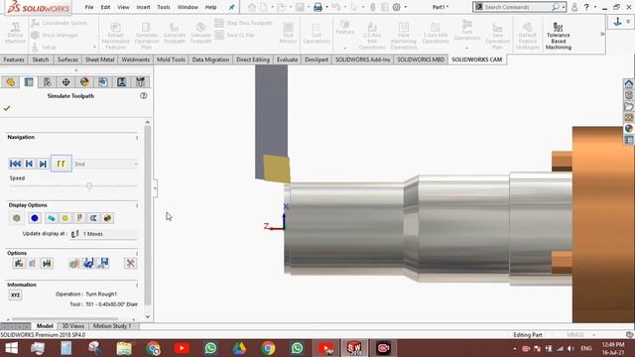Pin the menu bar with pushpin
The height and width of the screenshot is (357, 635).
[x=231, y=7]
